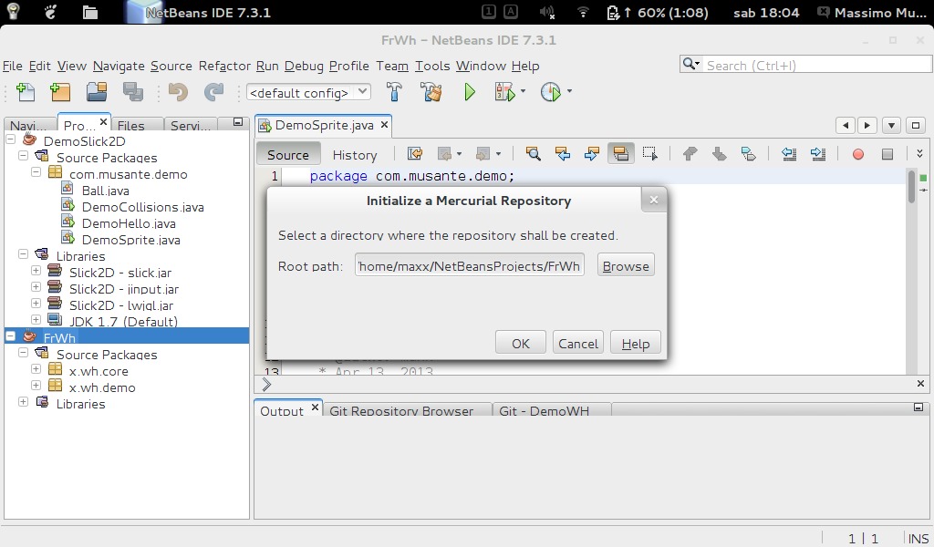Click the Open Project toolbar icon
The height and width of the screenshot is (547, 934).
(x=97, y=92)
